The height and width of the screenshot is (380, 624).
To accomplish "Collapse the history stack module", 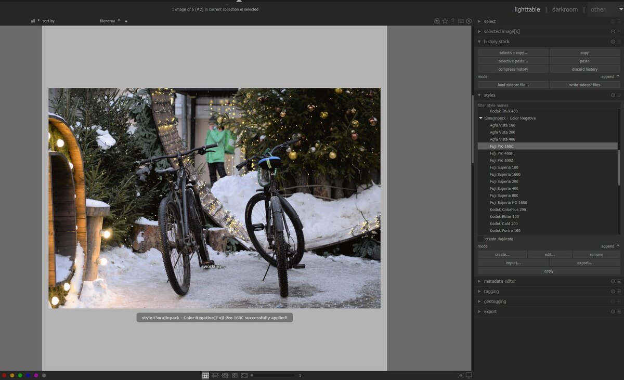I will [479, 42].
